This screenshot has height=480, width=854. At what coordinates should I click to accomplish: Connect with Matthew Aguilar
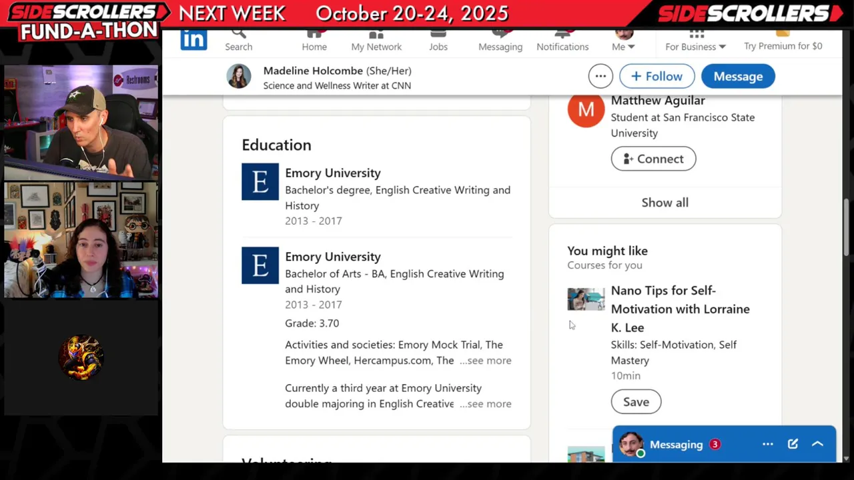pos(653,159)
